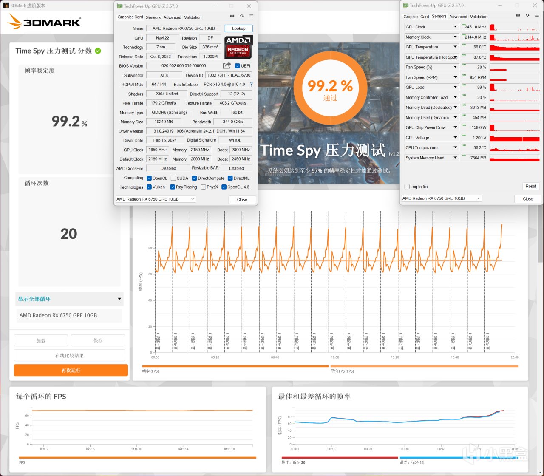Click the green check mark beside Time Spy score title
Screen dimensions: 544x476
pyautogui.click(x=98, y=51)
